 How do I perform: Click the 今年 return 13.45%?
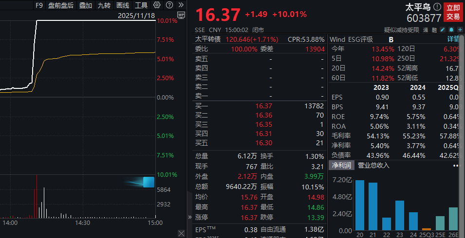pos(383,49)
